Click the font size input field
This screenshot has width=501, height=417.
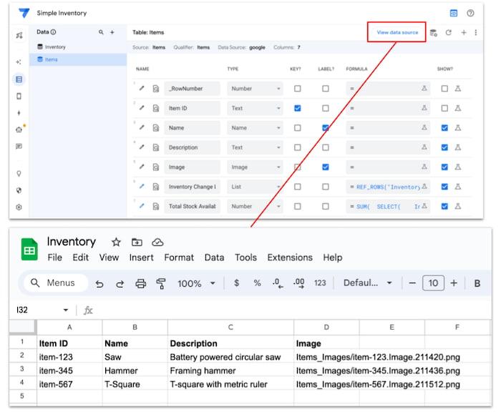432,283
